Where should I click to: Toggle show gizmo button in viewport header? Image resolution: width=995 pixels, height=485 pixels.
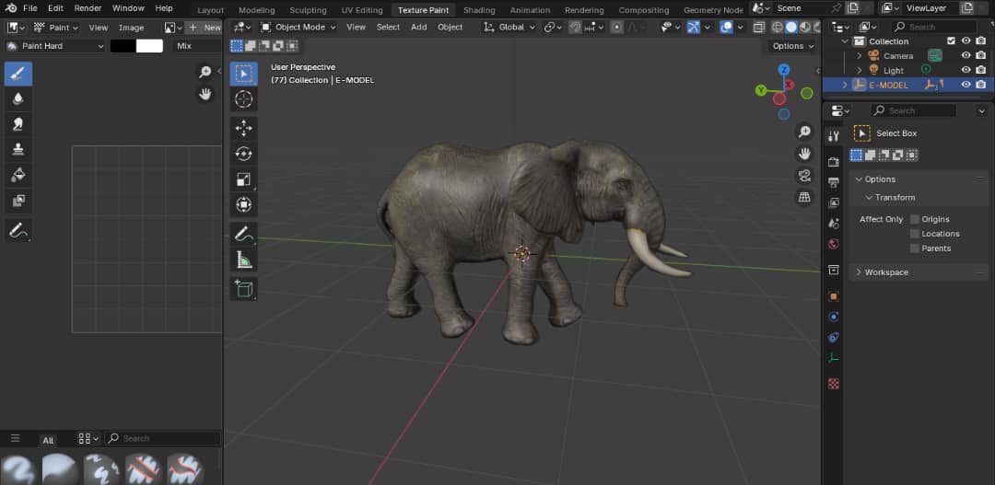point(694,28)
